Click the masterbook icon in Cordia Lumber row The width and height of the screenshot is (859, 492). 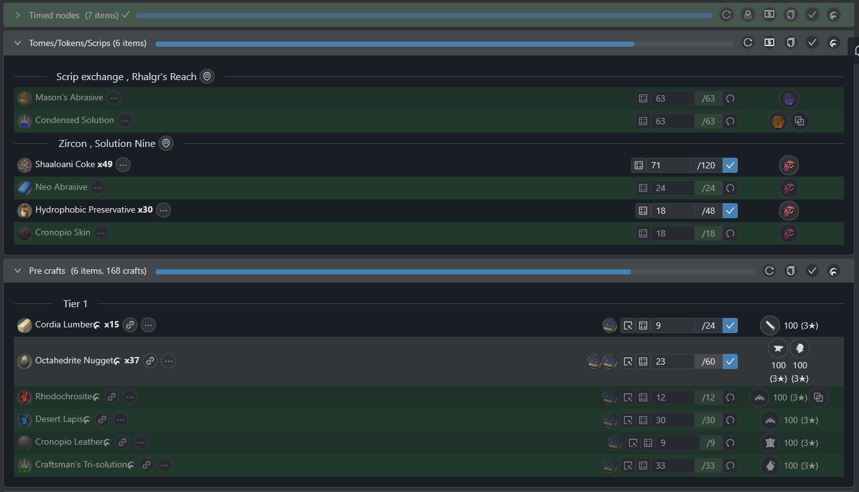coord(610,325)
